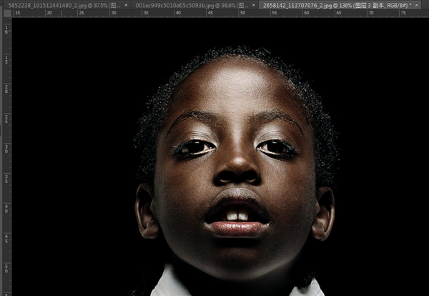Click the 15 mark on horizontal ruler
Screen dimensions: 429x296
pyautogui.click(x=17, y=13)
